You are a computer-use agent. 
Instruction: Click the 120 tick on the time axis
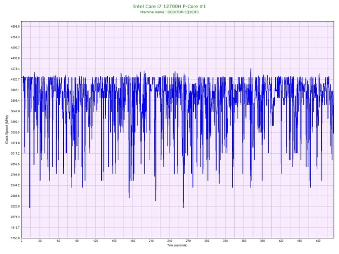[x=96, y=241]
